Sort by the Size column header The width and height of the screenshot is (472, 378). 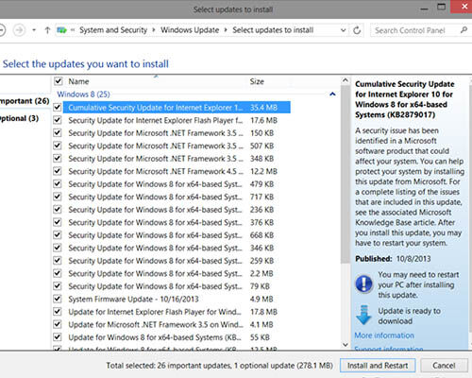pyautogui.click(x=257, y=81)
